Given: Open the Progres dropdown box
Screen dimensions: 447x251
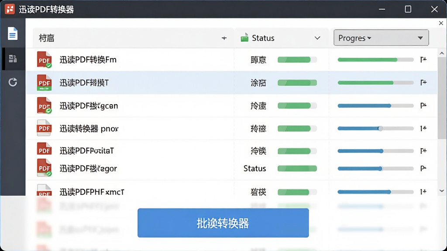Looking at the screenshot, I should 381,37.
